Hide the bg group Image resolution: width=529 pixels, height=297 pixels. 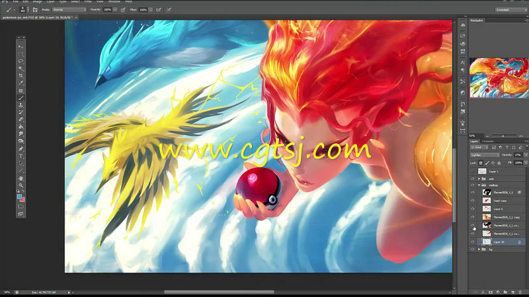click(472, 249)
